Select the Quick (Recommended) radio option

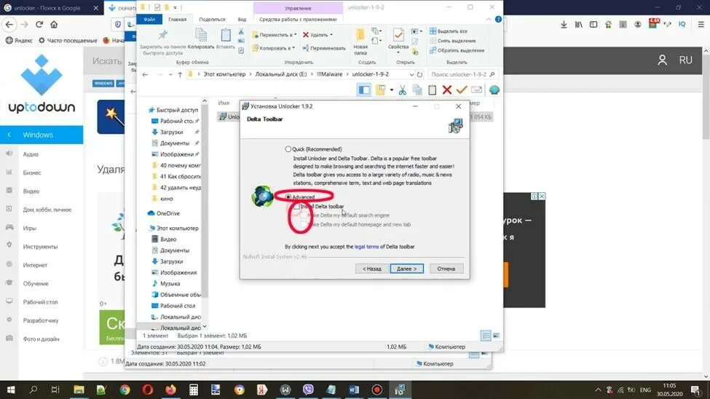coord(288,149)
